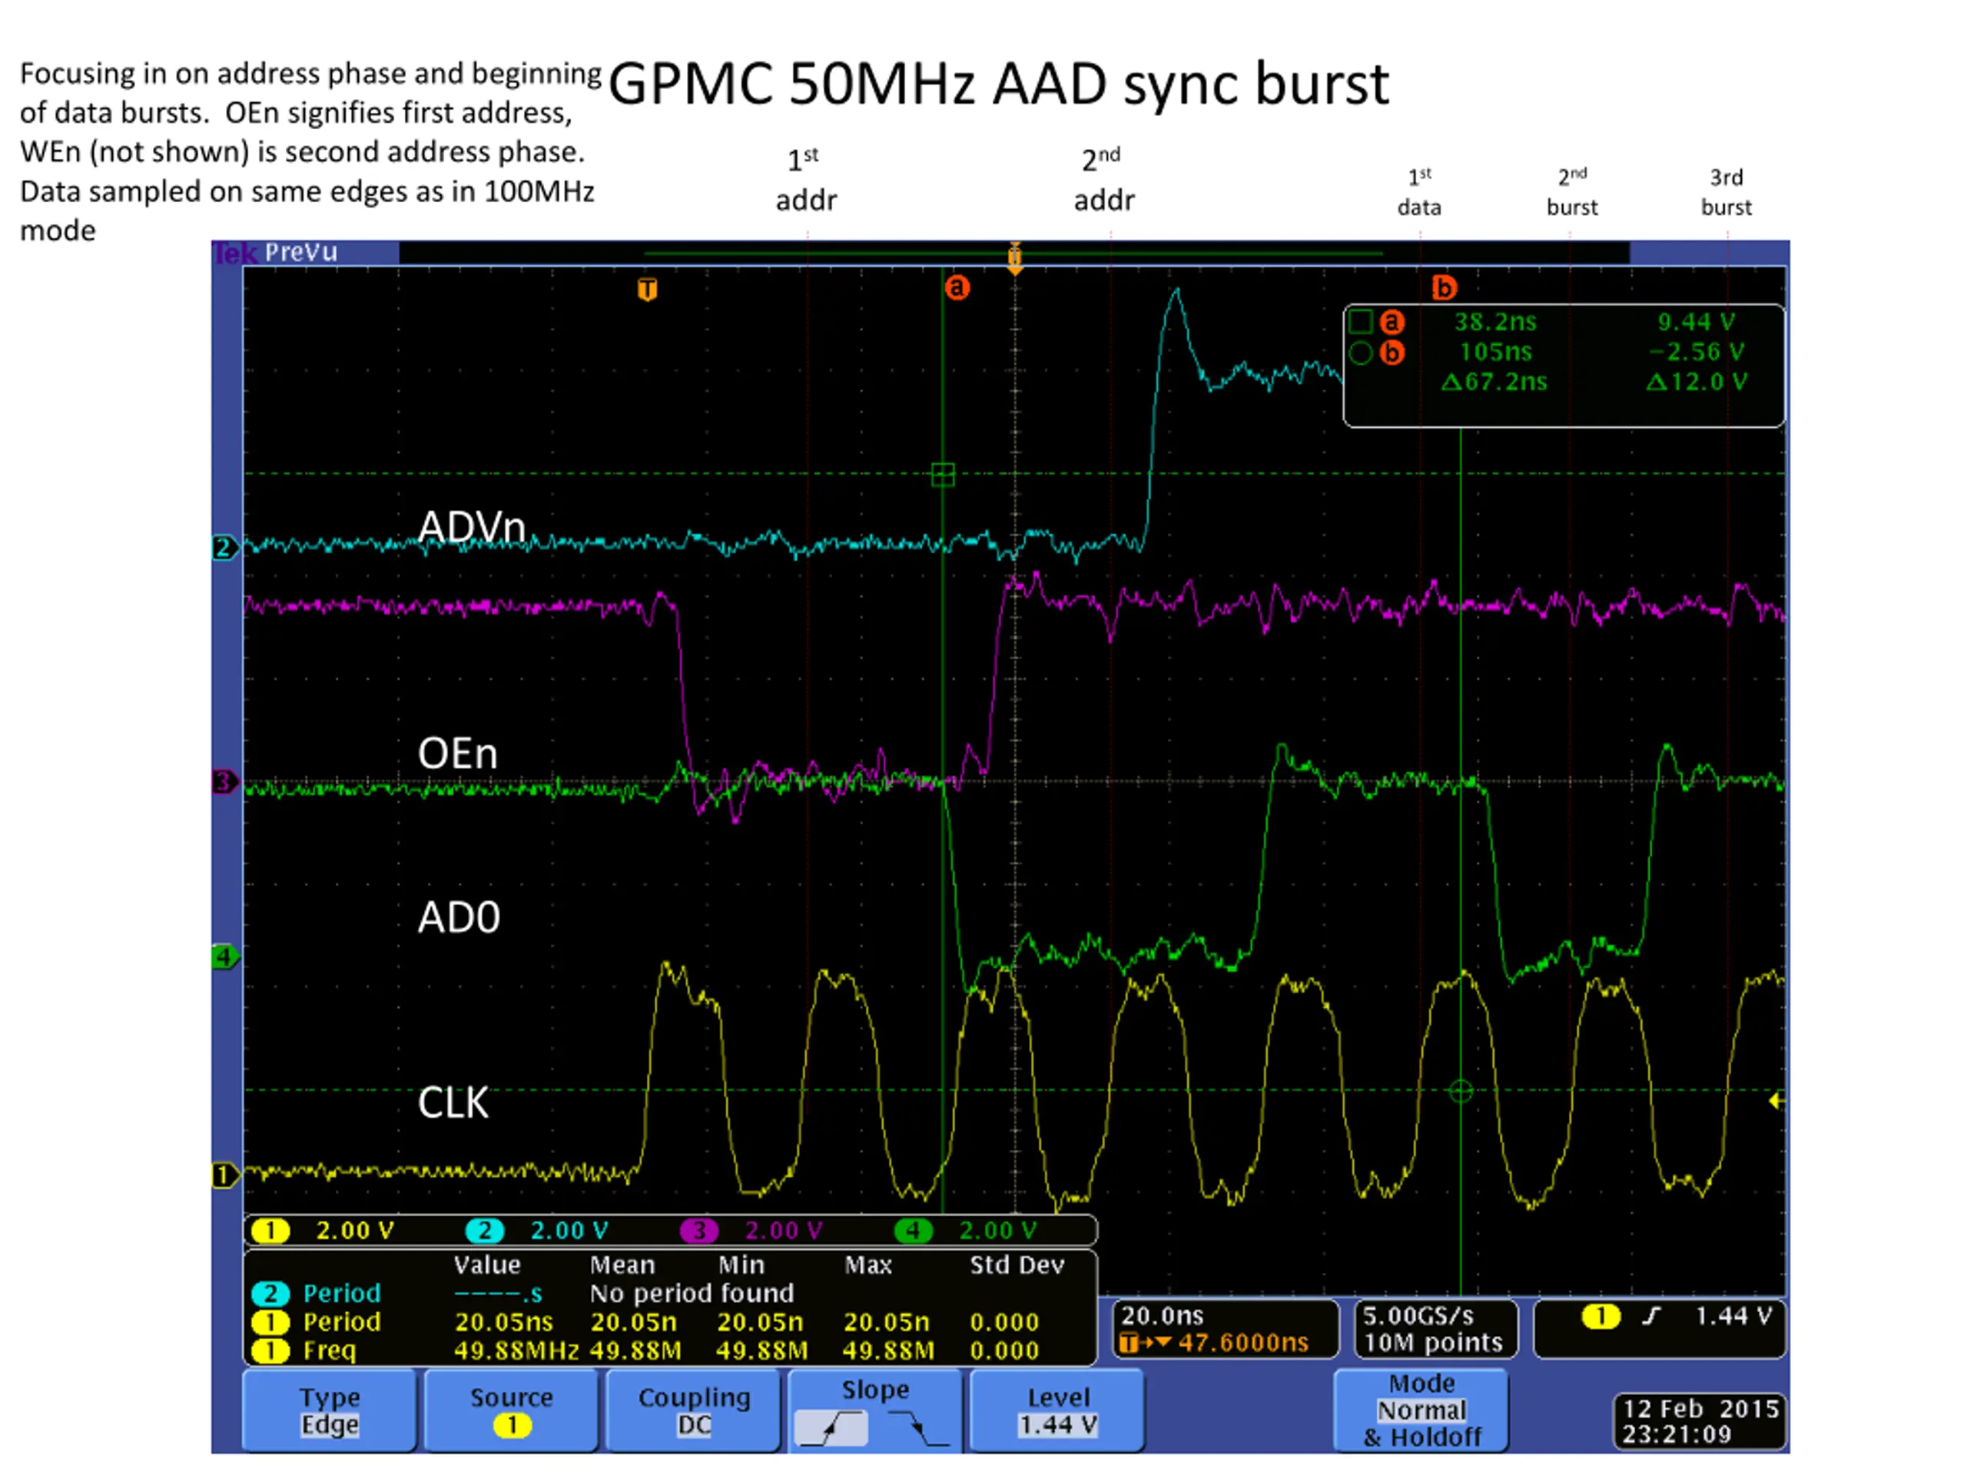
Task: Click channel 2 ground marker for ADVn
Action: click(x=224, y=548)
